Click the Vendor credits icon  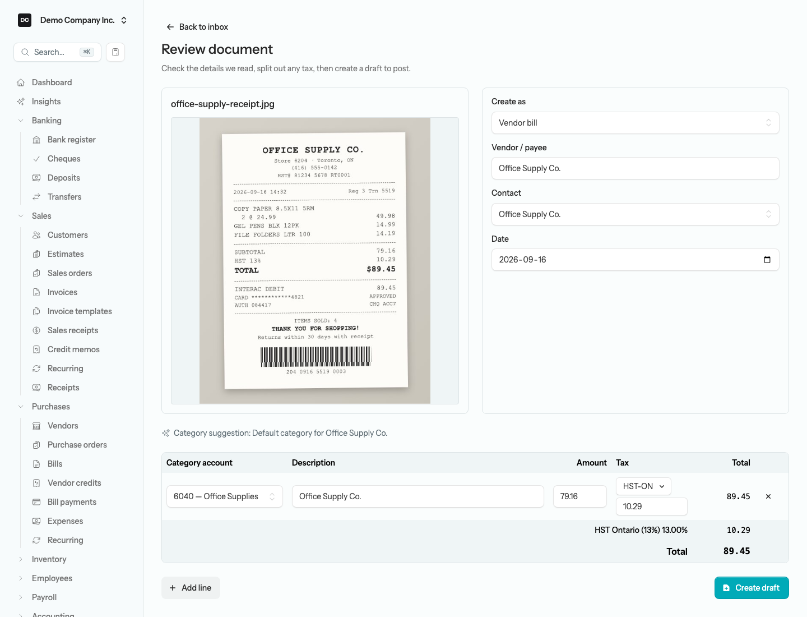tap(36, 483)
